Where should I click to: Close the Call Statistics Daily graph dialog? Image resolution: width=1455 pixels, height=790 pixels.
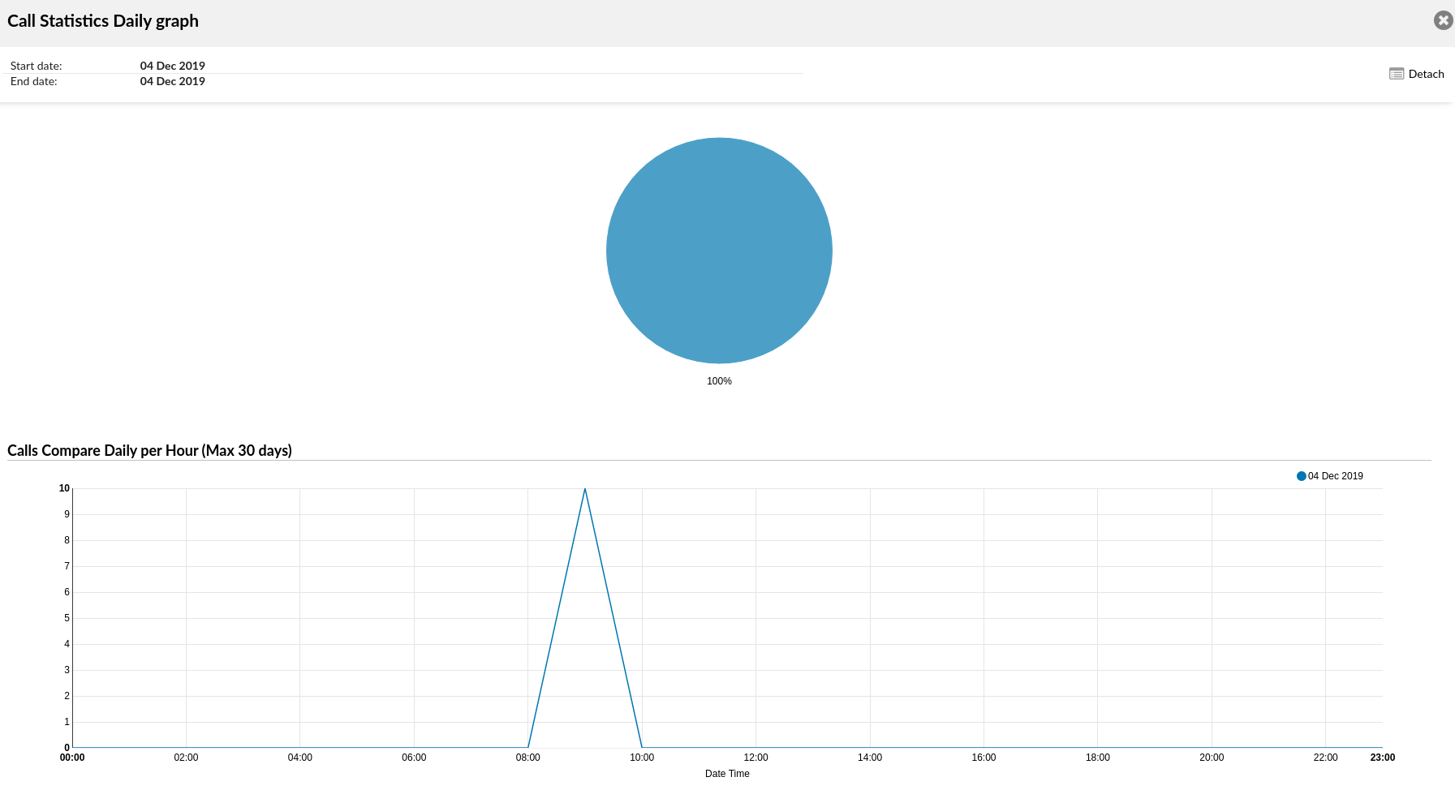(x=1443, y=20)
